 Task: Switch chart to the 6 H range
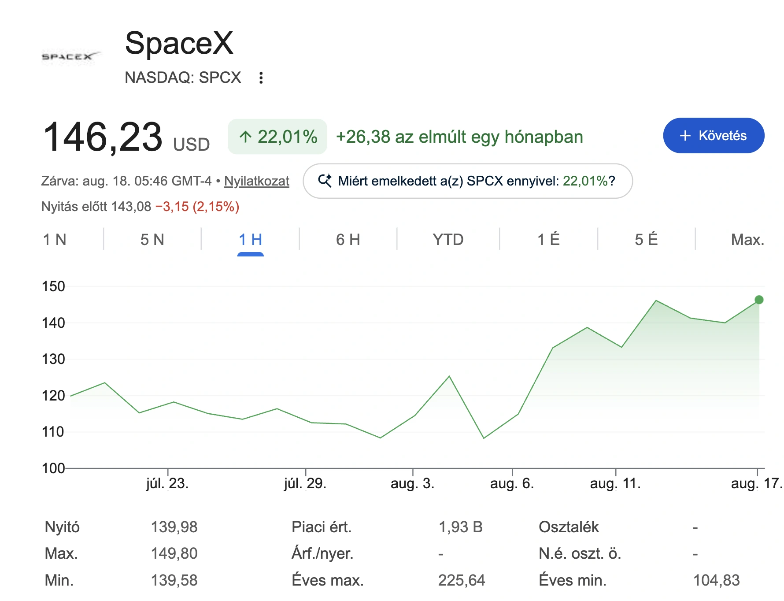tap(348, 240)
